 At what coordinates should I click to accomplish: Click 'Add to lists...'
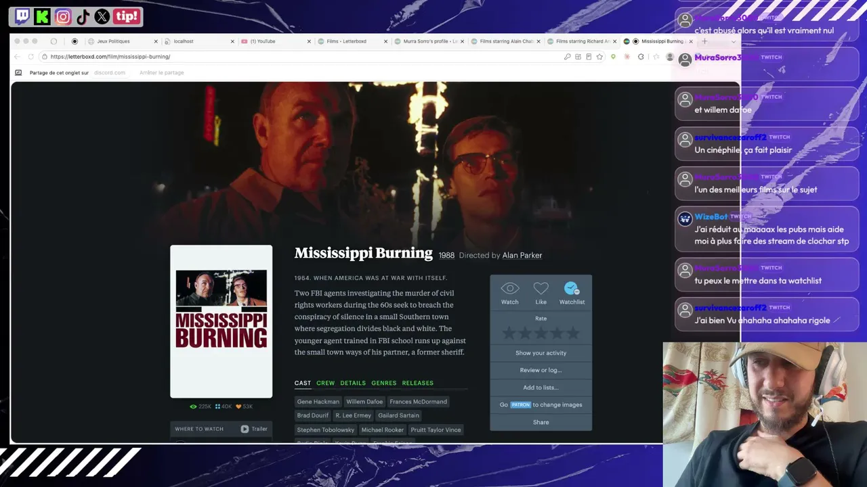click(x=541, y=388)
